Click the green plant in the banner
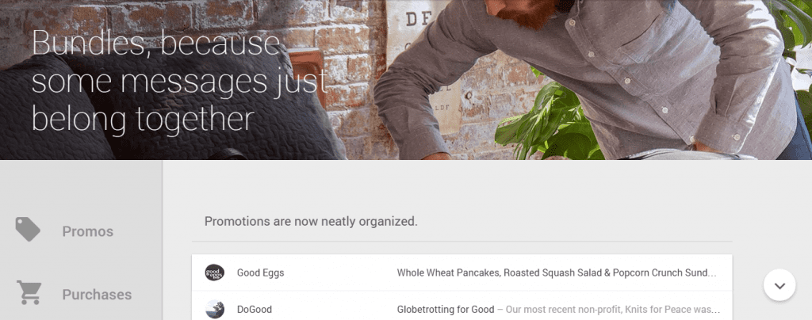Image resolution: width=812 pixels, height=320 pixels. click(x=549, y=121)
